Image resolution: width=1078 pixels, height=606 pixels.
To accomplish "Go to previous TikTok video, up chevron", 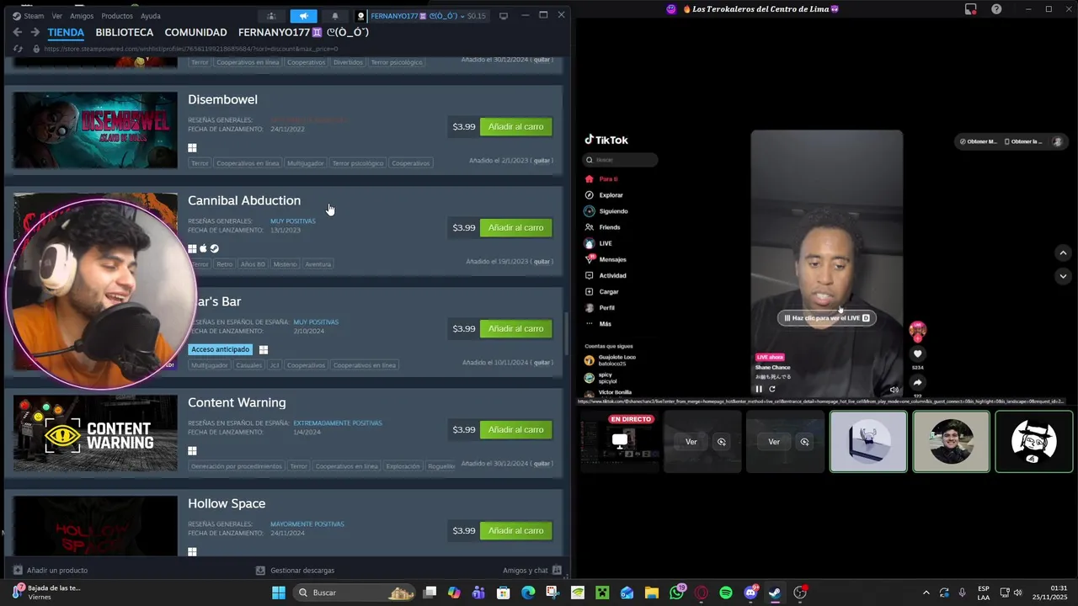I will pyautogui.click(x=1063, y=252).
